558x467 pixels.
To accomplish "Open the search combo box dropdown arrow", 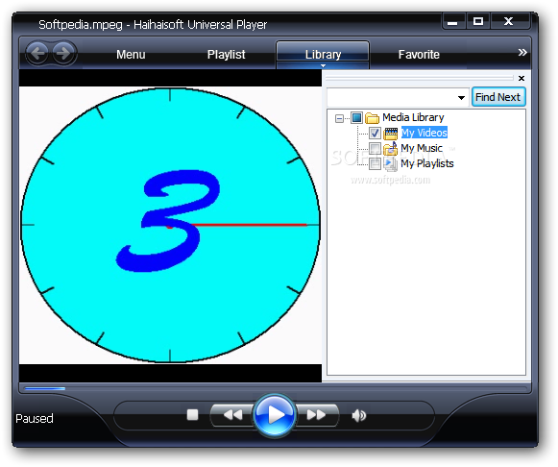I will [x=461, y=97].
